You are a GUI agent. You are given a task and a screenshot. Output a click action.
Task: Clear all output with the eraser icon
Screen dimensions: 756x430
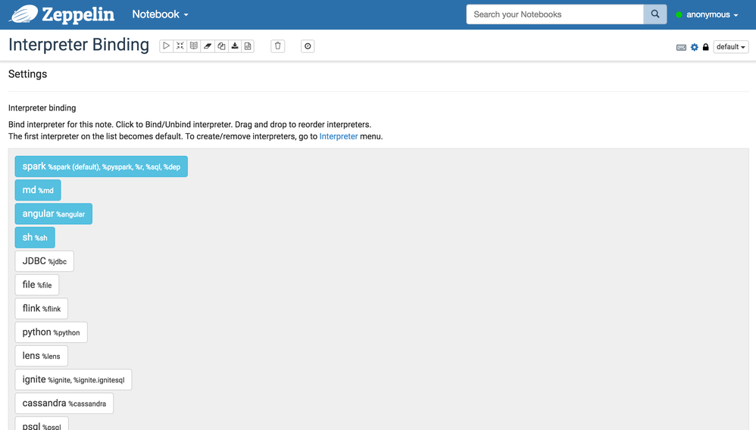point(208,46)
